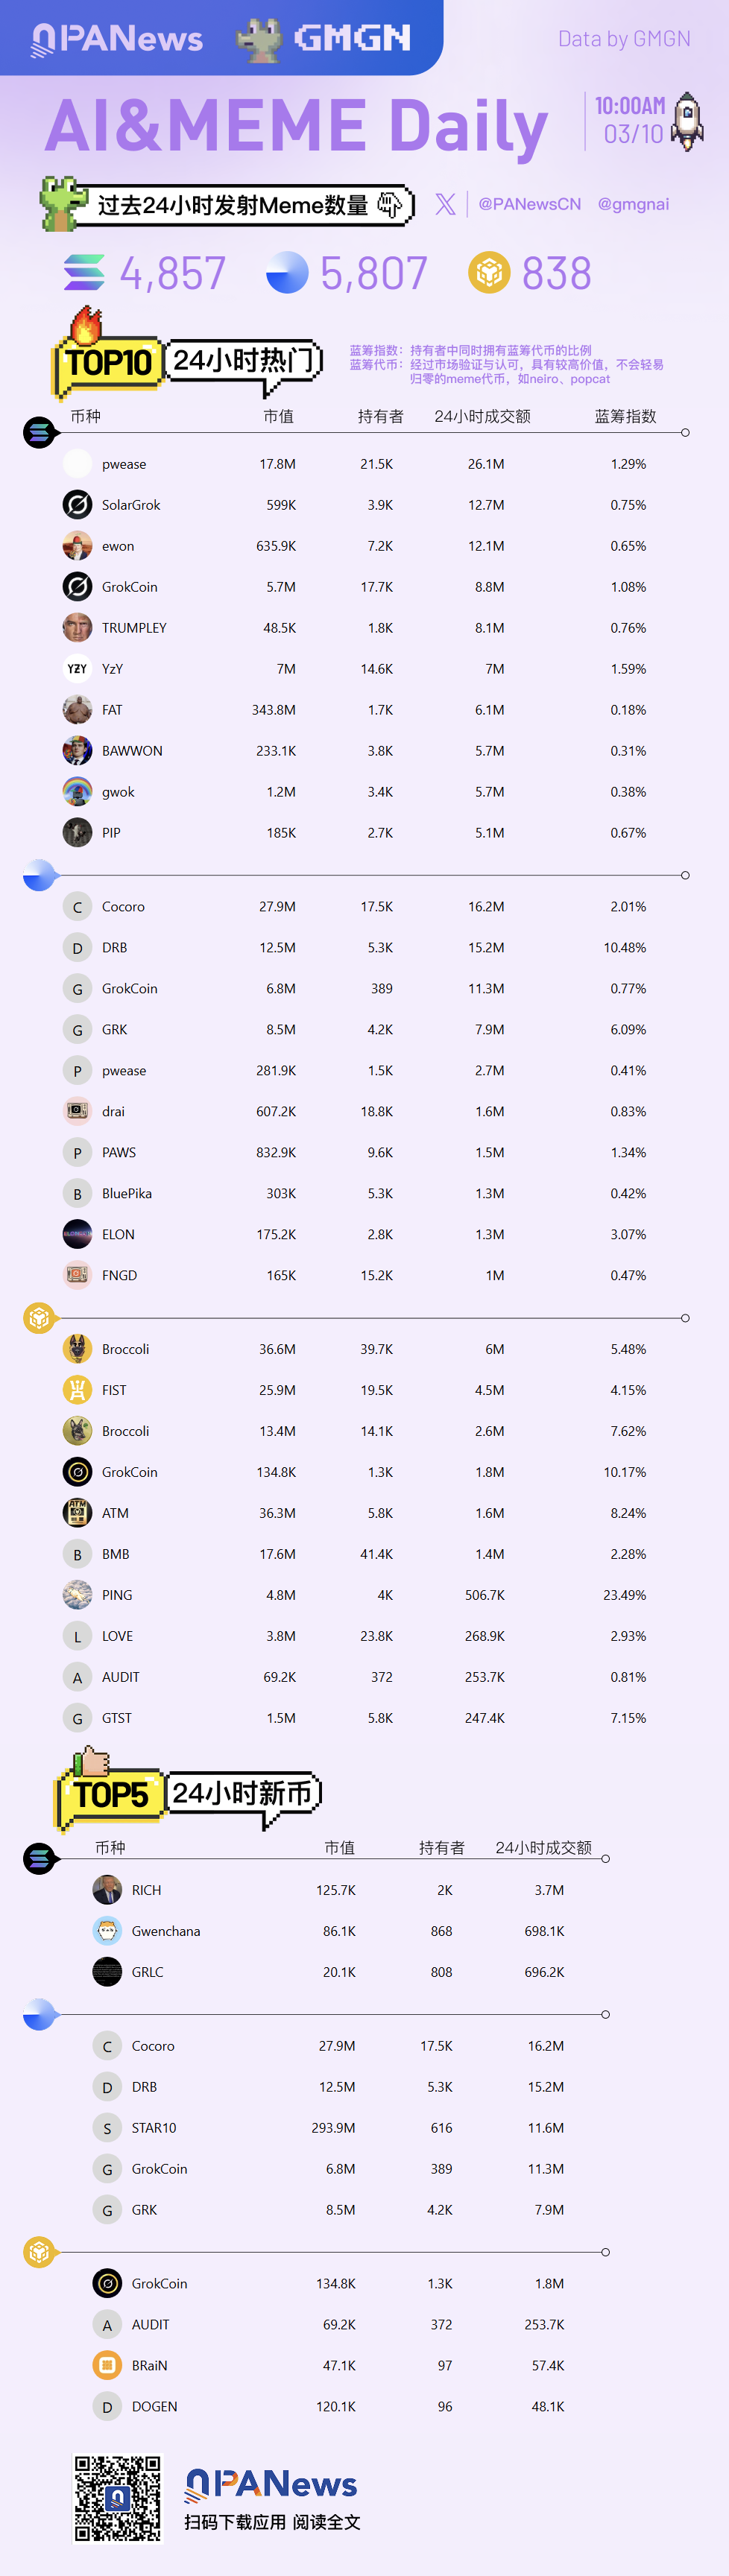Image resolution: width=729 pixels, height=2576 pixels.
Task: Click the Base logo beside 5,807
Action: [287, 273]
